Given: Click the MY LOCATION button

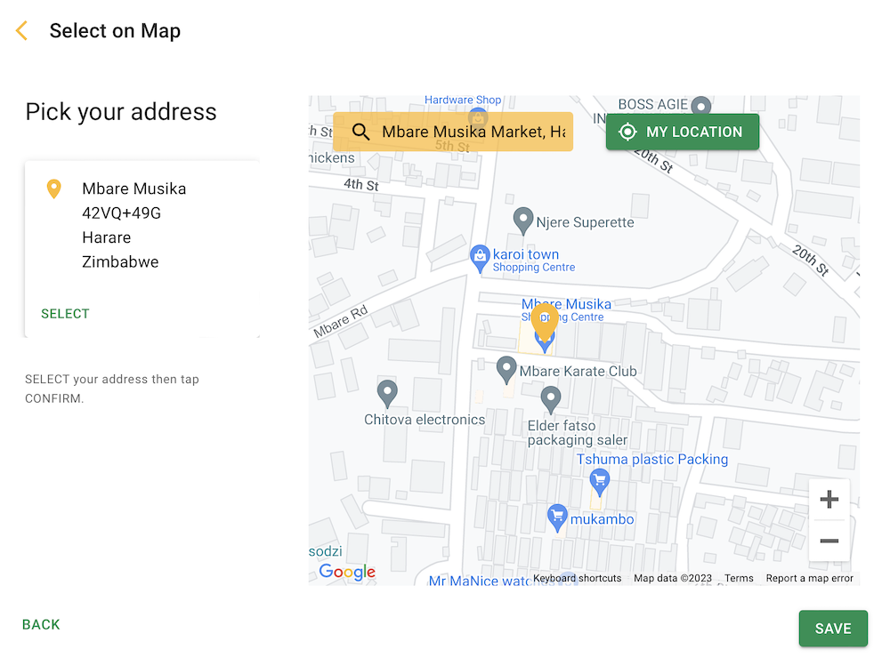Looking at the screenshot, I should (x=683, y=132).
